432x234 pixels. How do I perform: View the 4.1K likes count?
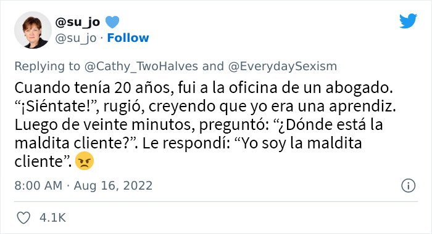(52, 218)
